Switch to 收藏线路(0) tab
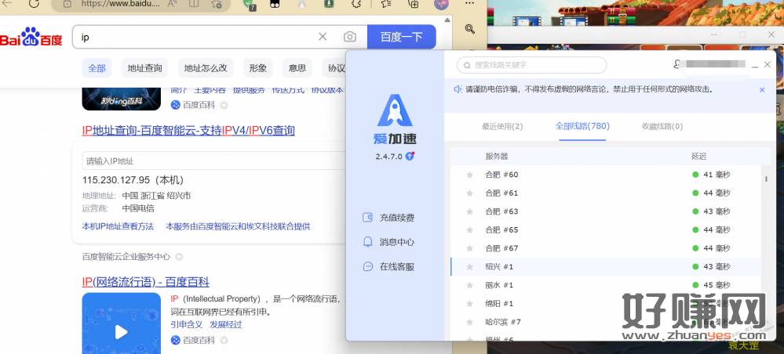Screen dimensions: 784x354 coord(662,126)
